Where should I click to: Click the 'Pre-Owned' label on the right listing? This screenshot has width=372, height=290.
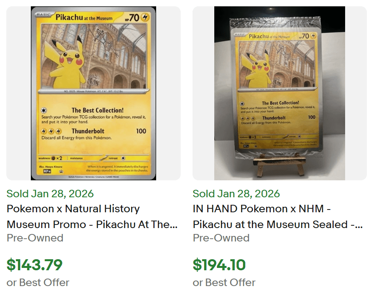221,238
